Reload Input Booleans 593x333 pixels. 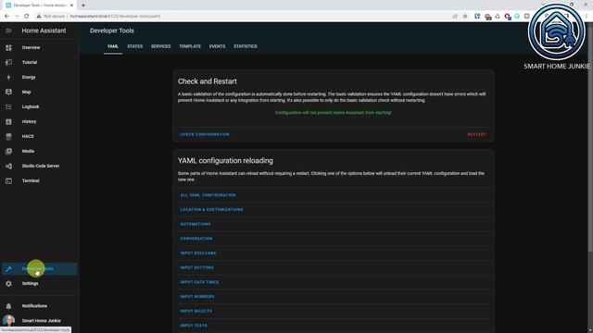(198, 253)
